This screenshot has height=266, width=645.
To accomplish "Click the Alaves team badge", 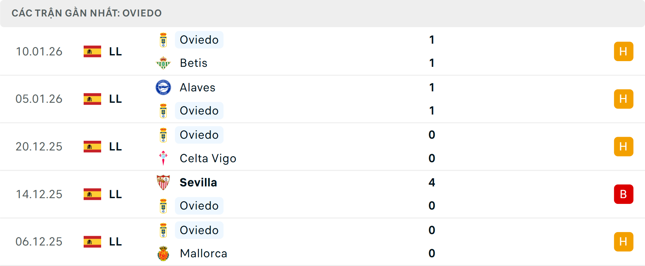I will coord(164,87).
